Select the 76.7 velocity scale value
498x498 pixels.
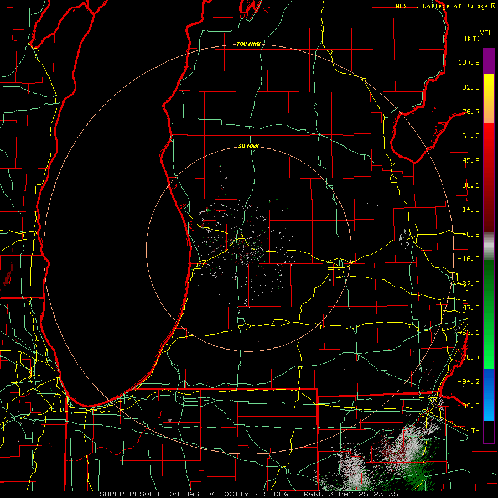471,111
